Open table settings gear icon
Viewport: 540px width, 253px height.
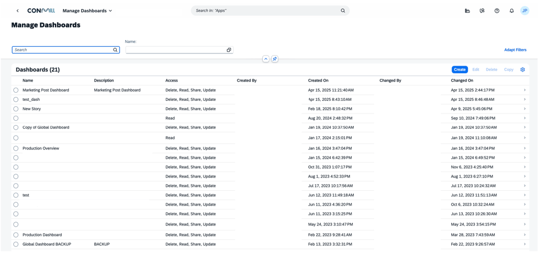click(522, 69)
